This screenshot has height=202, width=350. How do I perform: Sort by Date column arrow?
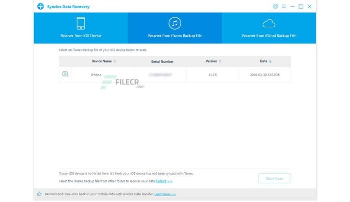pyautogui.click(x=270, y=61)
